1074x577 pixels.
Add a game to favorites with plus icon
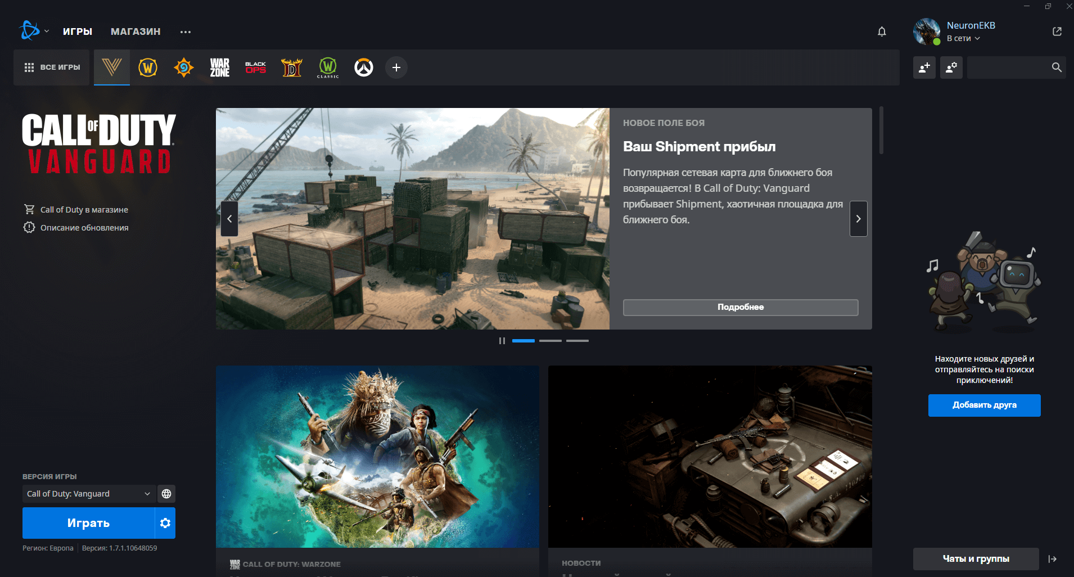click(x=396, y=67)
